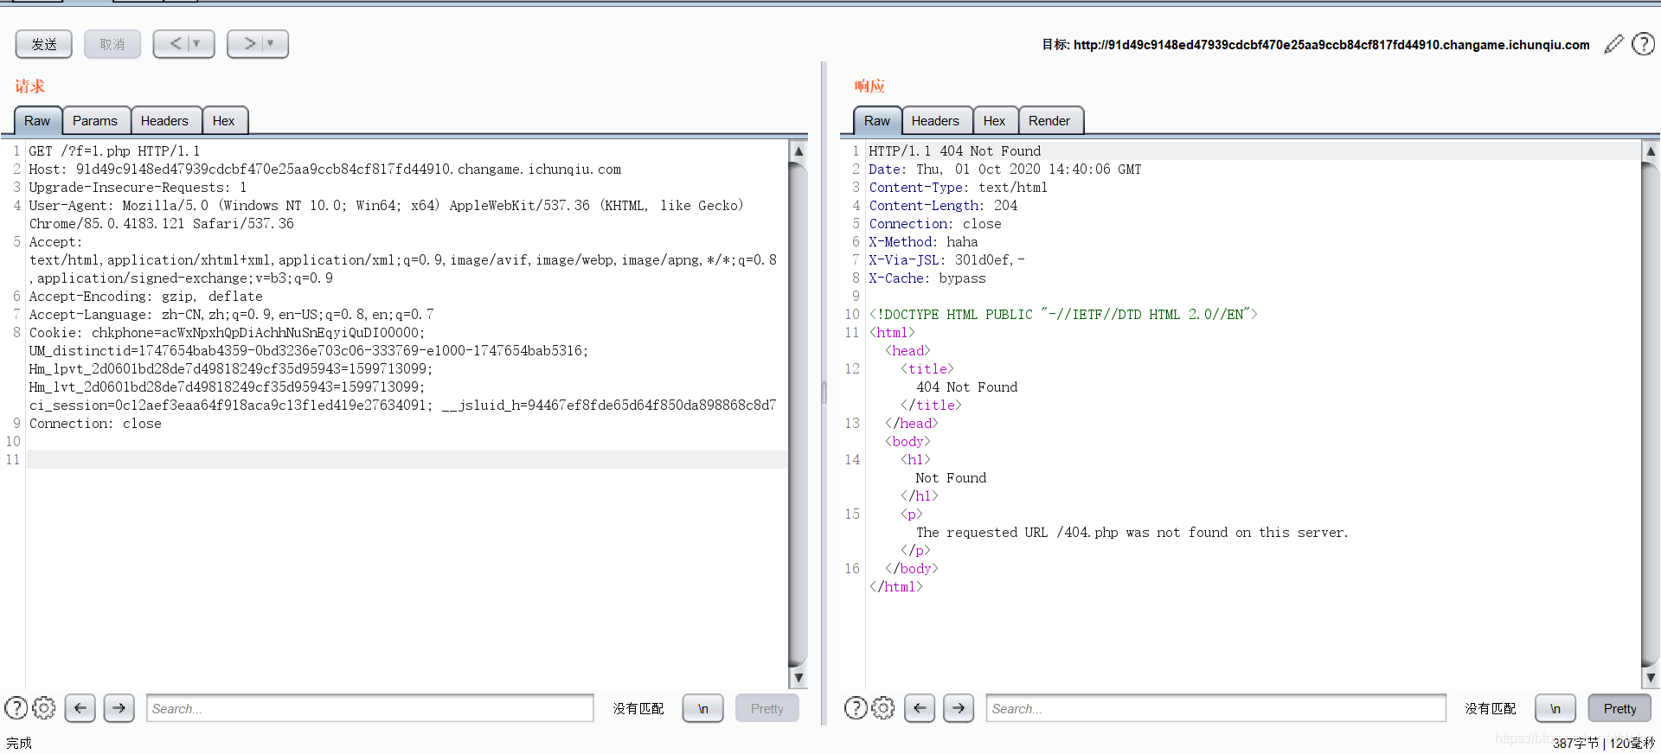Open help via top-right question mark icon

click(1643, 44)
